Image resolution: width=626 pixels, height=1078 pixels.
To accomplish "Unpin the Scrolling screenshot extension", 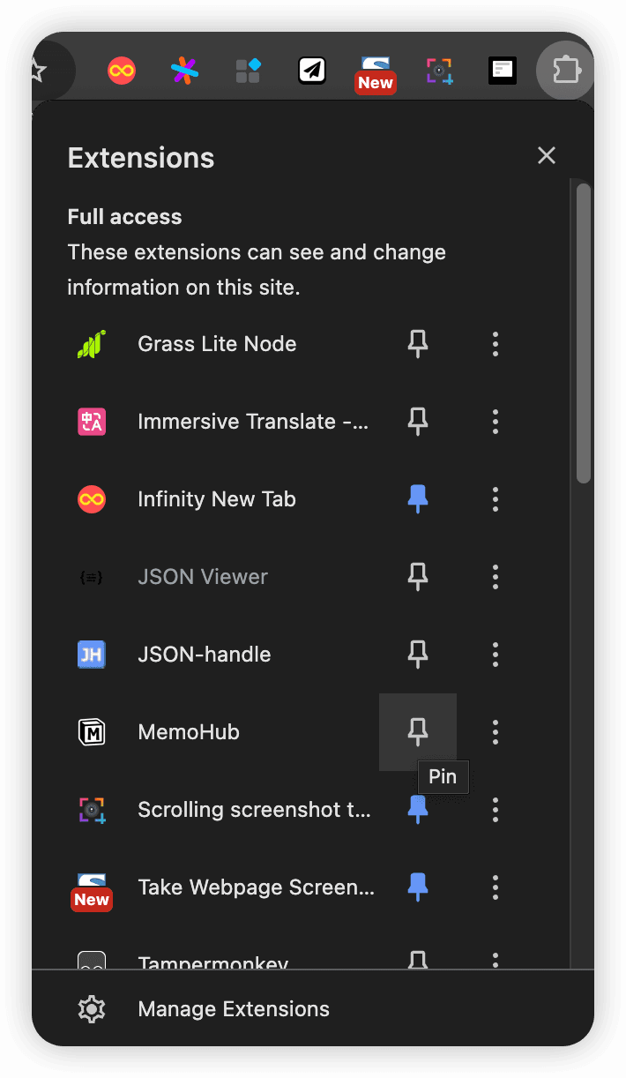I will click(x=418, y=810).
